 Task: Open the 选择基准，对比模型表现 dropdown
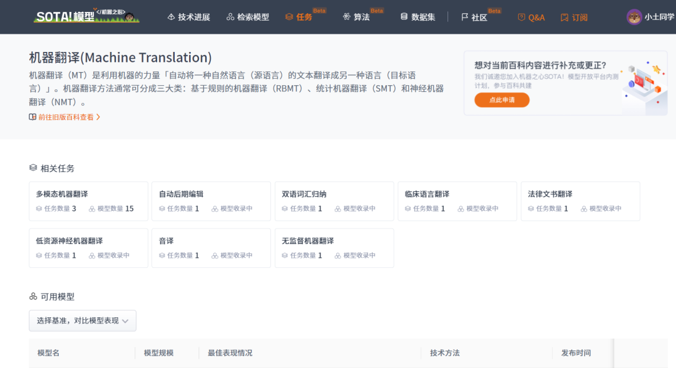coord(83,320)
